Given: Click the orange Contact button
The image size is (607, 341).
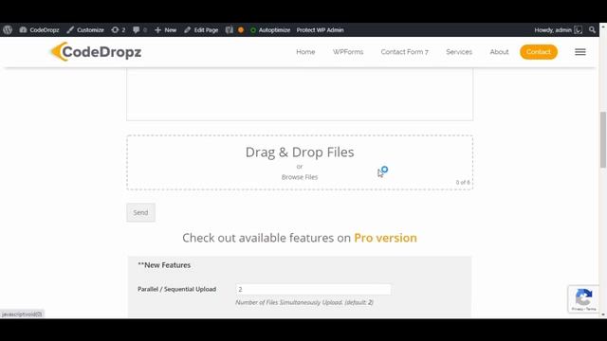Looking at the screenshot, I should (x=539, y=52).
